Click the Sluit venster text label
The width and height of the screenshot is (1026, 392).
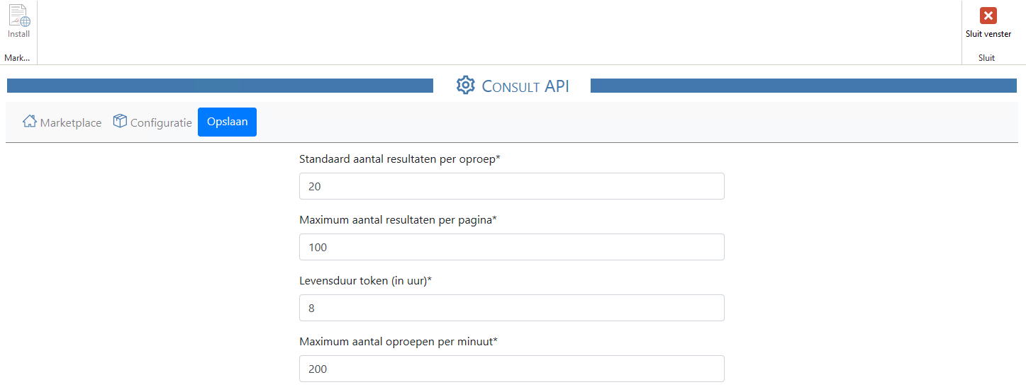(x=988, y=34)
